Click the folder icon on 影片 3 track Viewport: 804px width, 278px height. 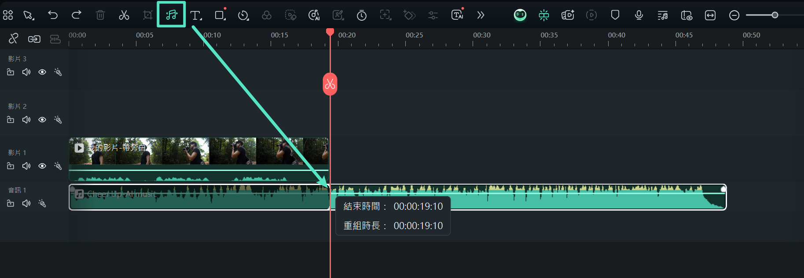(x=11, y=72)
